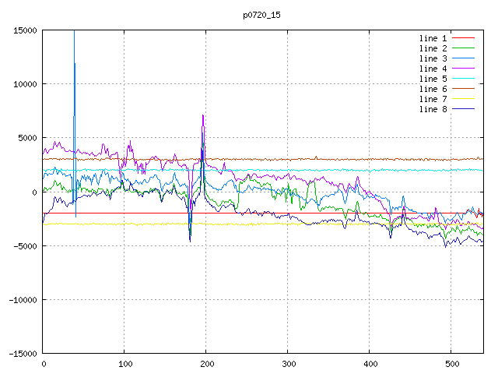
Task: Pick the purple sample beside line 4
Action: pyautogui.click(x=463, y=69)
